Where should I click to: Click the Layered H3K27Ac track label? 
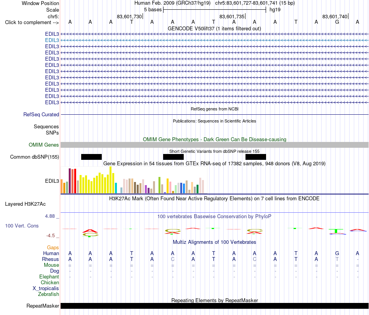click(x=25, y=204)
